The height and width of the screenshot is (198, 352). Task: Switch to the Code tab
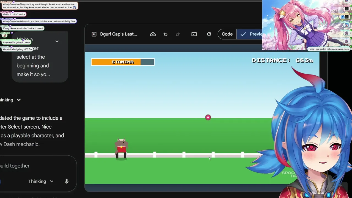click(x=227, y=34)
